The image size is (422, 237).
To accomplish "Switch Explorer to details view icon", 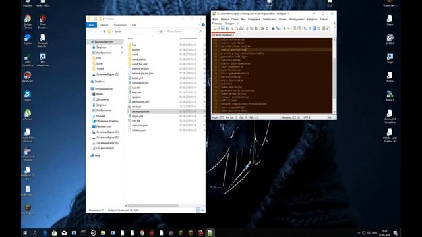I will pos(198,210).
